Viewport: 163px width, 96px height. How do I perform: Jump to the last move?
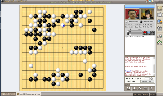pyautogui.click(x=141, y=79)
